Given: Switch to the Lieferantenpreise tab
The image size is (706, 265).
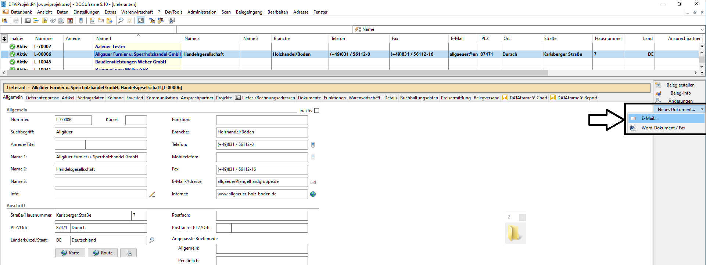Looking at the screenshot, I should tap(42, 98).
